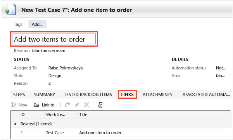Open the TESTED BACKLOG ITEMS tab
Viewport: 233px width, 140px height.
pos(88,94)
